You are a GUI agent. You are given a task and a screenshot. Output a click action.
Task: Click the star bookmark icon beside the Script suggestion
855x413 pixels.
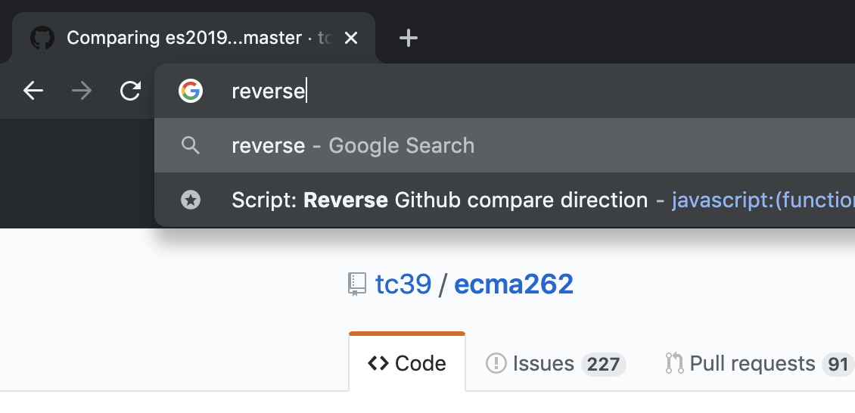click(191, 200)
